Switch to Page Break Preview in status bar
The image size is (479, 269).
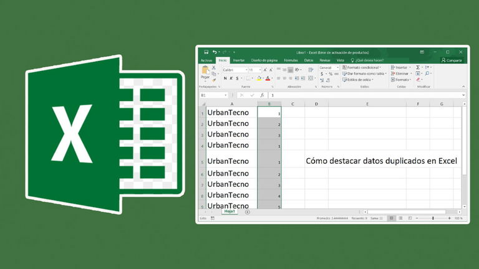coord(410,219)
